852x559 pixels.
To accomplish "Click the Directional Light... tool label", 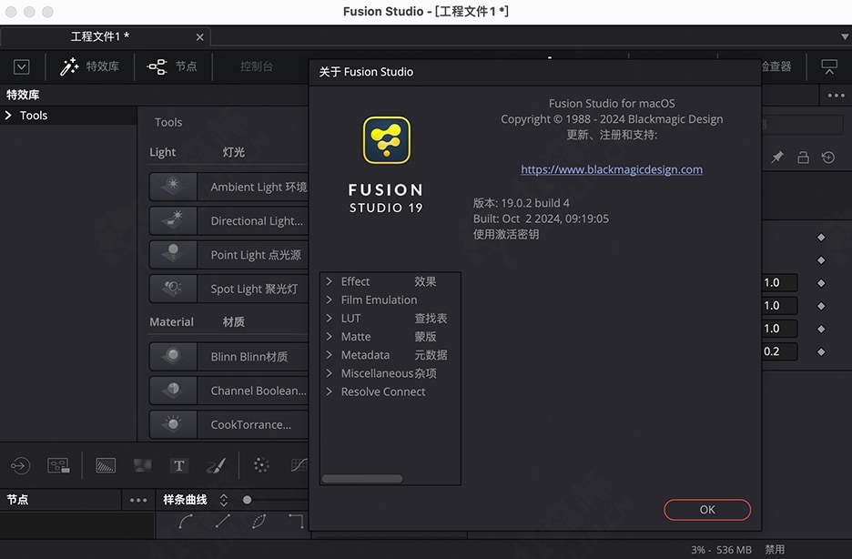I will coord(257,221).
